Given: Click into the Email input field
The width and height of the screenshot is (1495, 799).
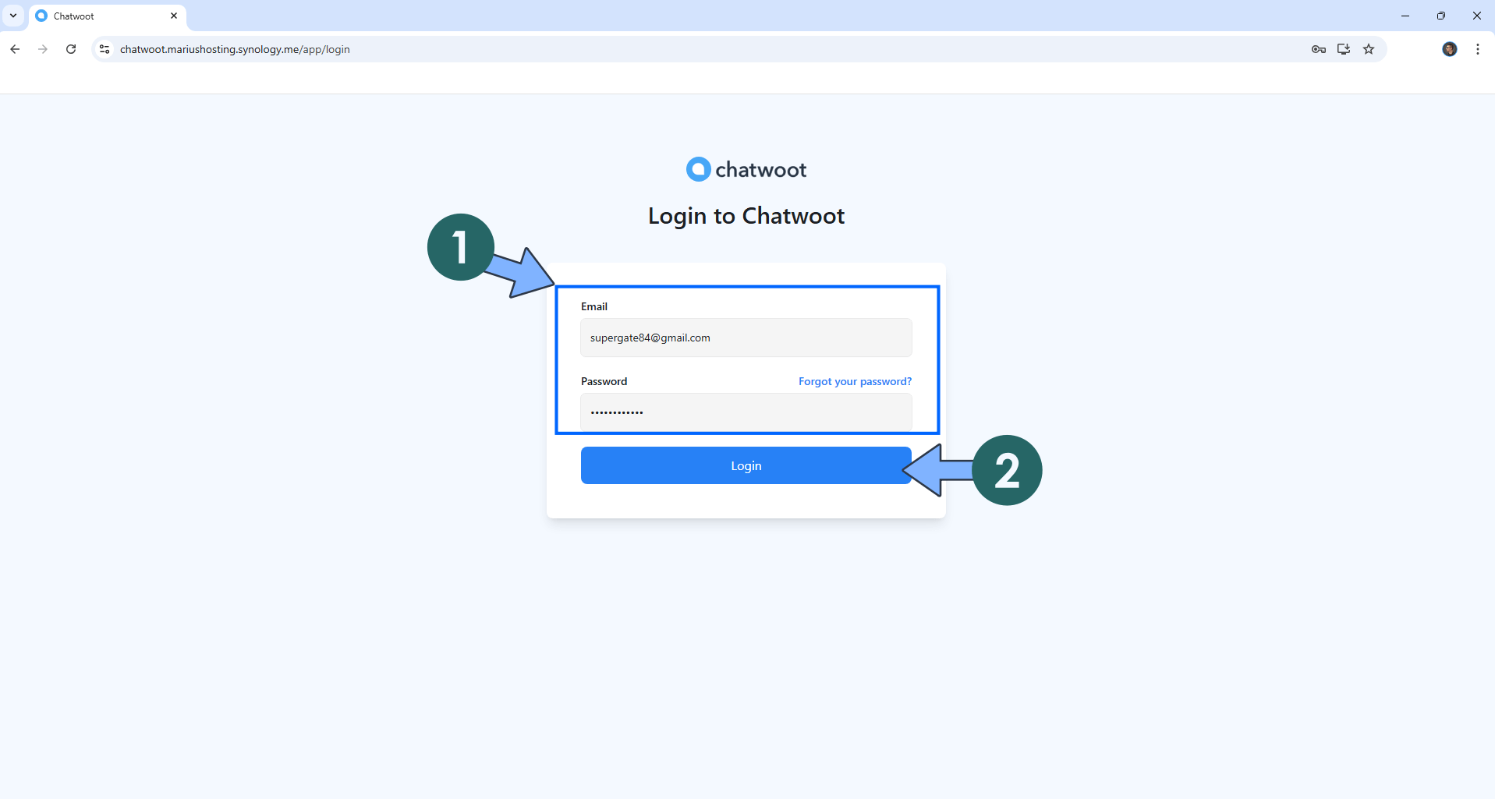Looking at the screenshot, I should pyautogui.click(x=746, y=338).
